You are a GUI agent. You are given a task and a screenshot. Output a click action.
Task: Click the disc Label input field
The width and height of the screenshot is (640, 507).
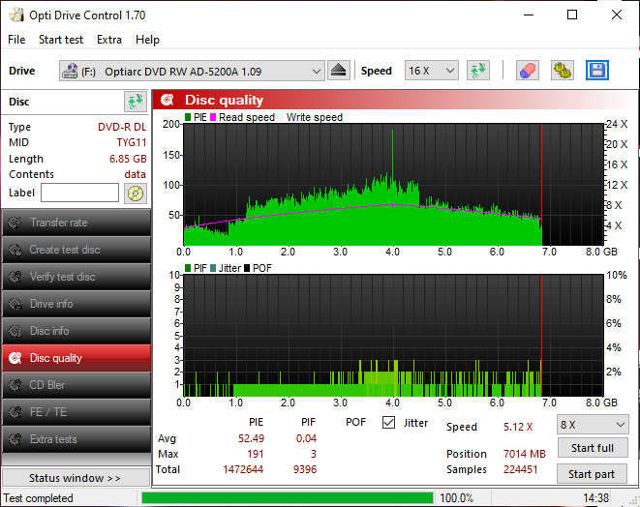pyautogui.click(x=79, y=193)
